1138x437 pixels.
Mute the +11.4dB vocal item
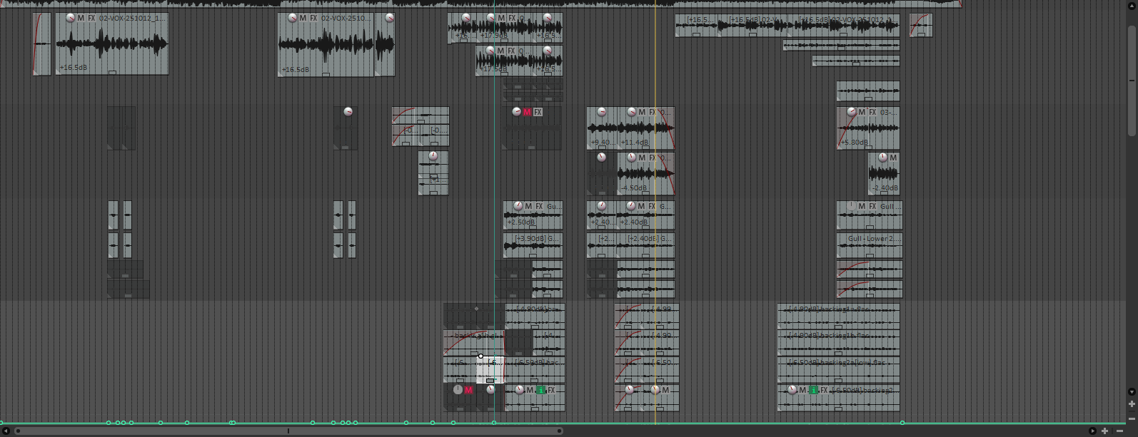click(x=642, y=112)
